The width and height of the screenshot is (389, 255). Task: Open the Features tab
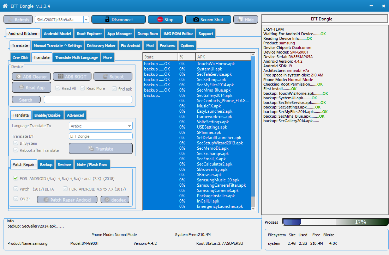[x=167, y=45]
